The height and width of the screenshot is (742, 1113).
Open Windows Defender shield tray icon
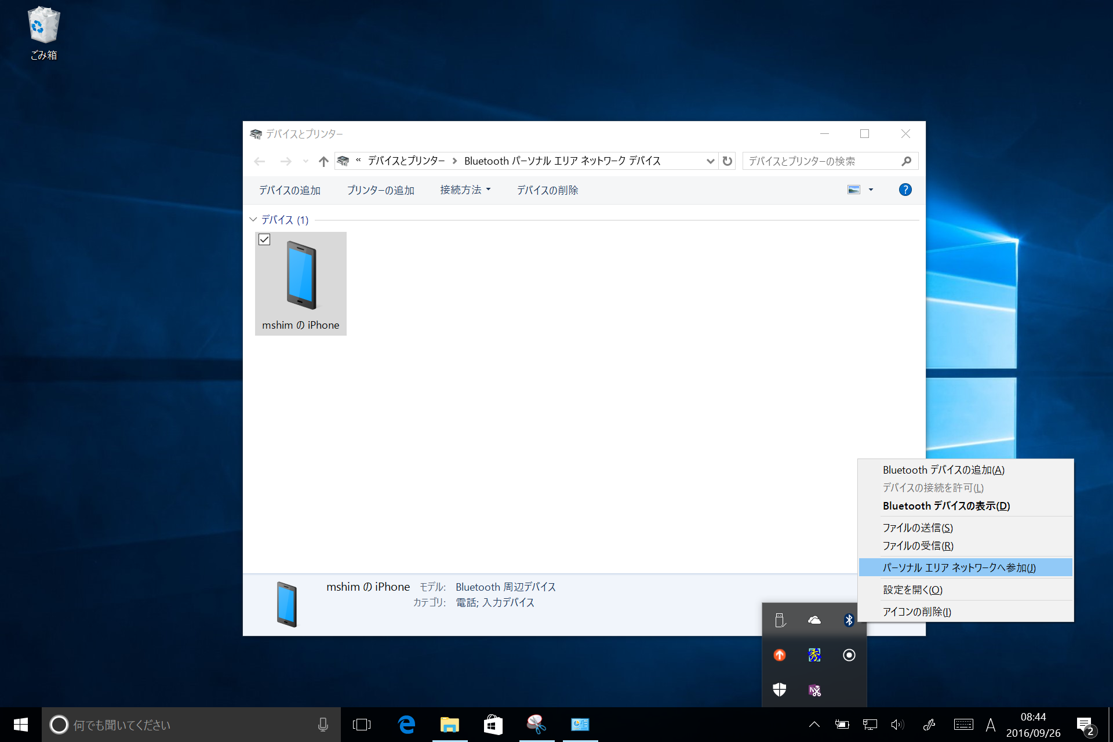[x=780, y=690]
